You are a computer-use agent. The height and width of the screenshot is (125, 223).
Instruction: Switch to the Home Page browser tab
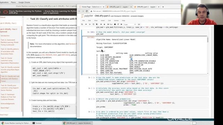point(91,7)
